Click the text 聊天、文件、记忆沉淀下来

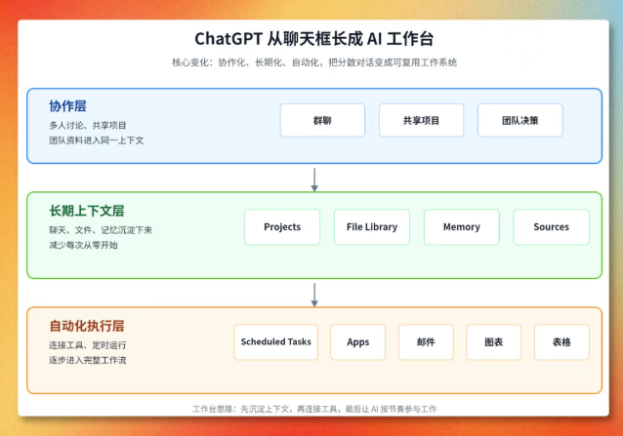(101, 230)
